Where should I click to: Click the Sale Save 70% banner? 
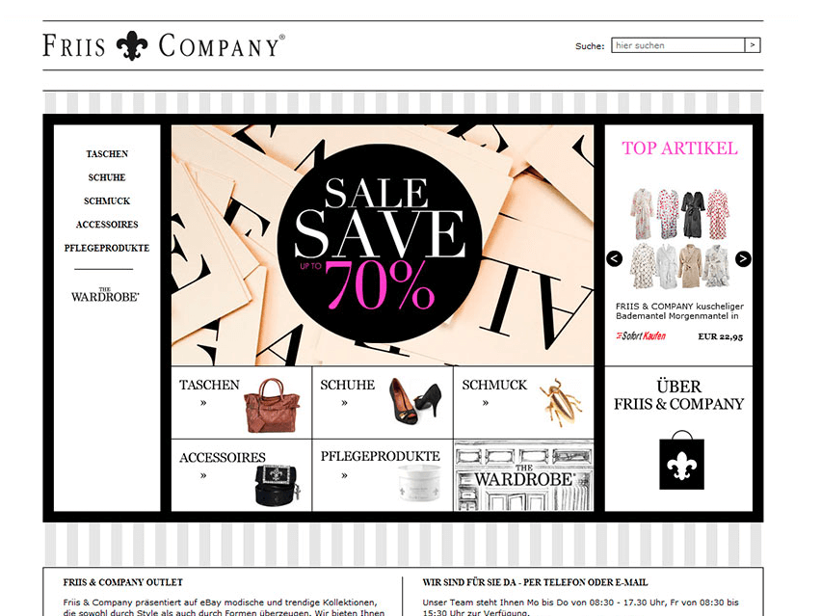click(383, 245)
